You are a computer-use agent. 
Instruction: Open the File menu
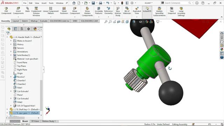(x=25, y=3)
